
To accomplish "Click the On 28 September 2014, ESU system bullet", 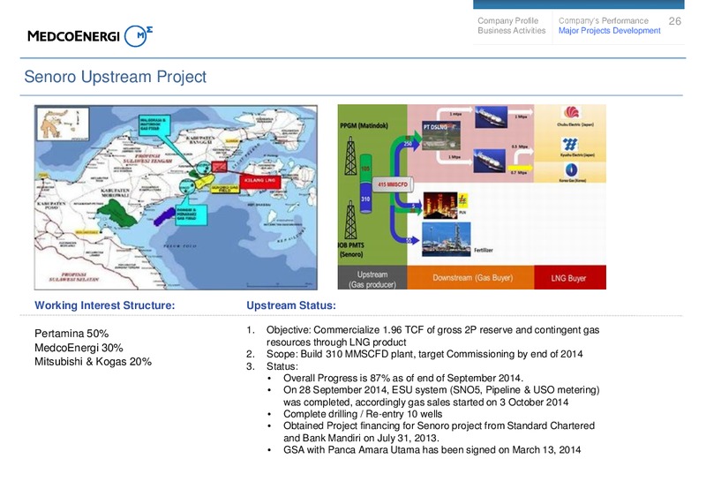I will [441, 395].
